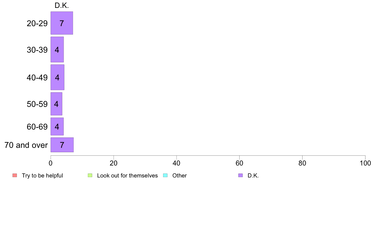Click the 100 tick on the x-axis
Viewport: 374px width, 232px height.
[x=365, y=163]
